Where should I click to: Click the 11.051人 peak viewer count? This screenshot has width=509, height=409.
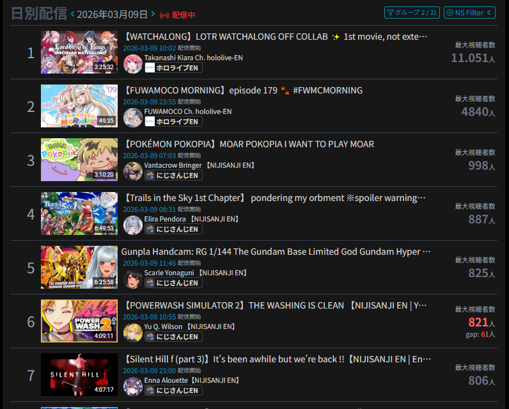click(473, 58)
